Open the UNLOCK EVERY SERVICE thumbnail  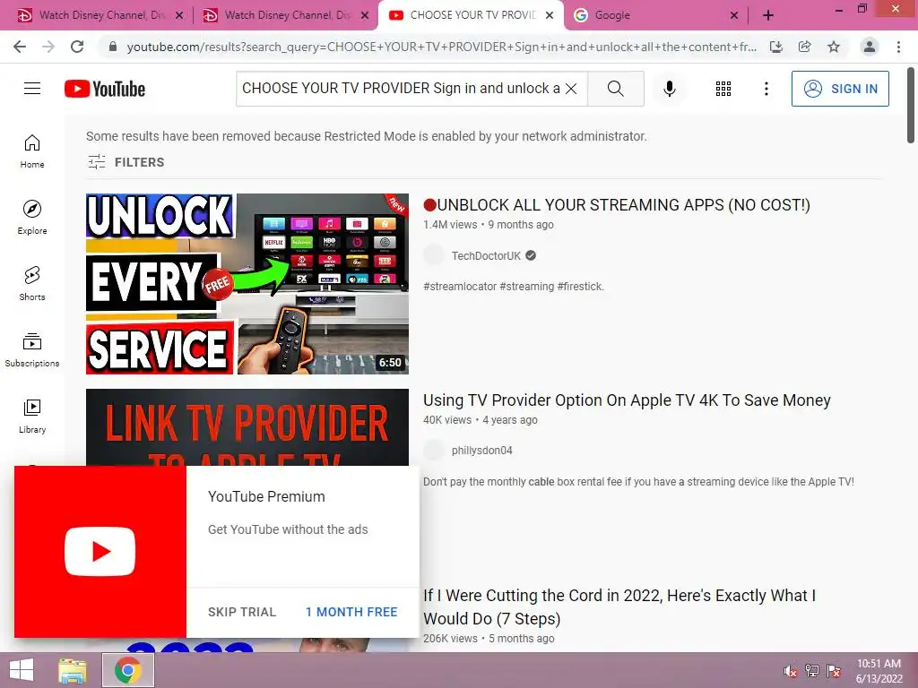click(247, 284)
